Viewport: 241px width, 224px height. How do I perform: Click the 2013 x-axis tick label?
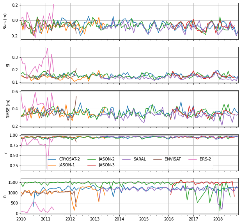pyautogui.click(x=95, y=219)
